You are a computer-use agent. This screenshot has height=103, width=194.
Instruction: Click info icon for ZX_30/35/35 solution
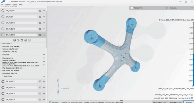3,94
